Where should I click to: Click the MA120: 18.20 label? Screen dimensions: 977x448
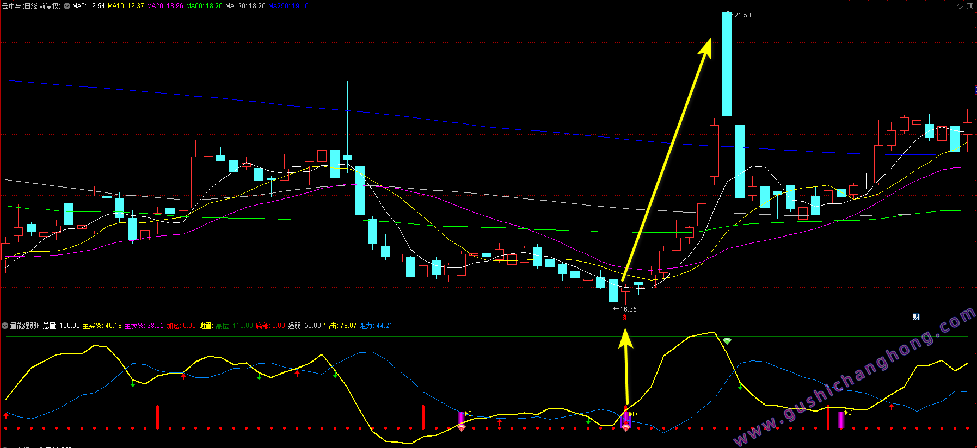(x=245, y=6)
